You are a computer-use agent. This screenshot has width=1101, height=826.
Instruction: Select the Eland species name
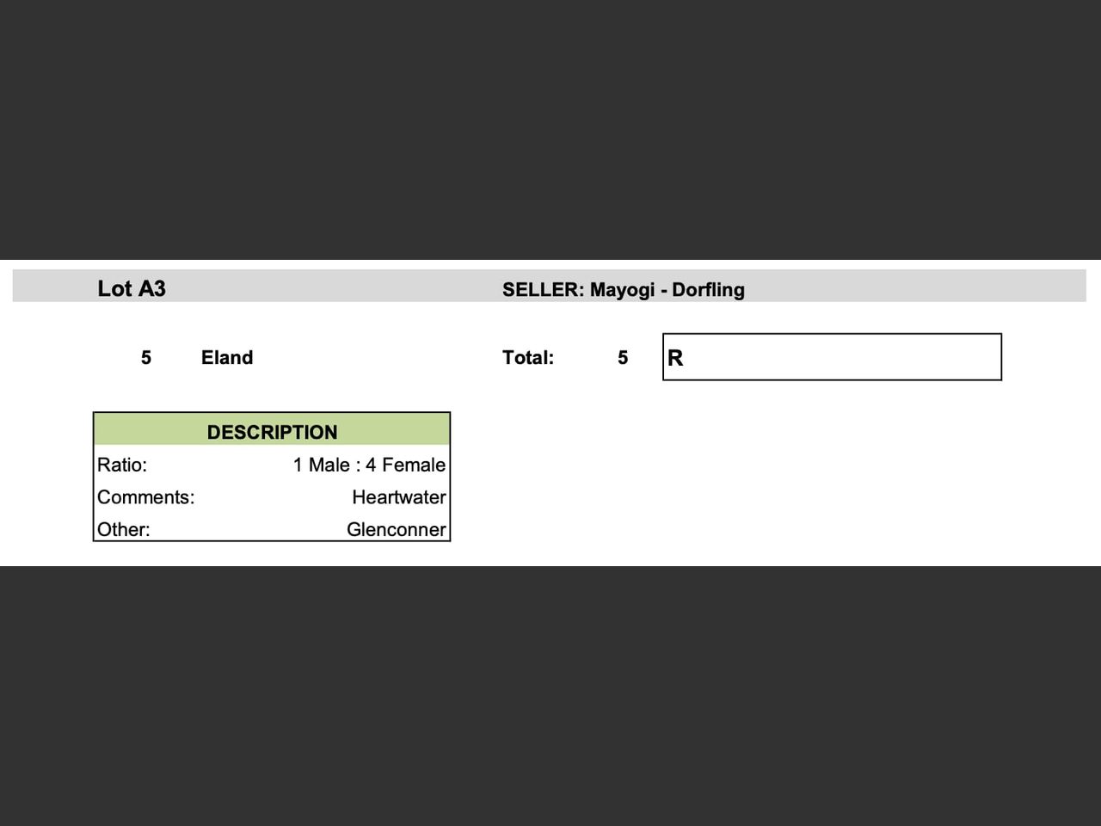point(227,357)
